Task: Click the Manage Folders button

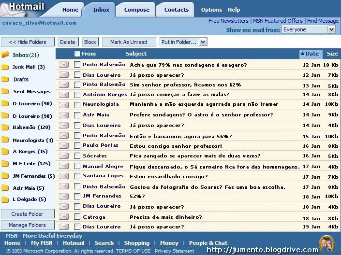Action: pyautogui.click(x=28, y=225)
